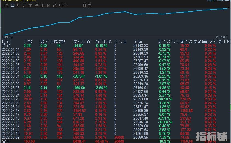Screen dimensions: 231x143
Task: Click the 10.01 lots value
Action: (x=28, y=133)
